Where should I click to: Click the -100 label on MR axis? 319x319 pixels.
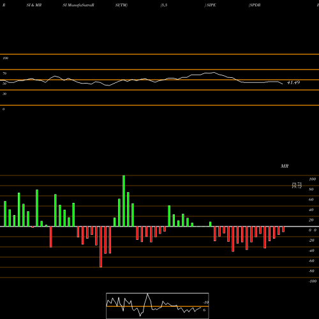click(313, 281)
